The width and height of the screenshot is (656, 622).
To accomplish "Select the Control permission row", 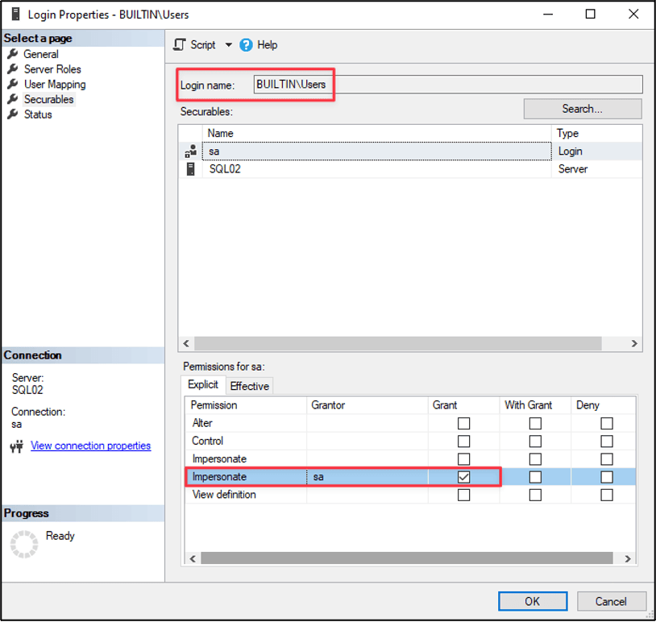I will (410, 442).
